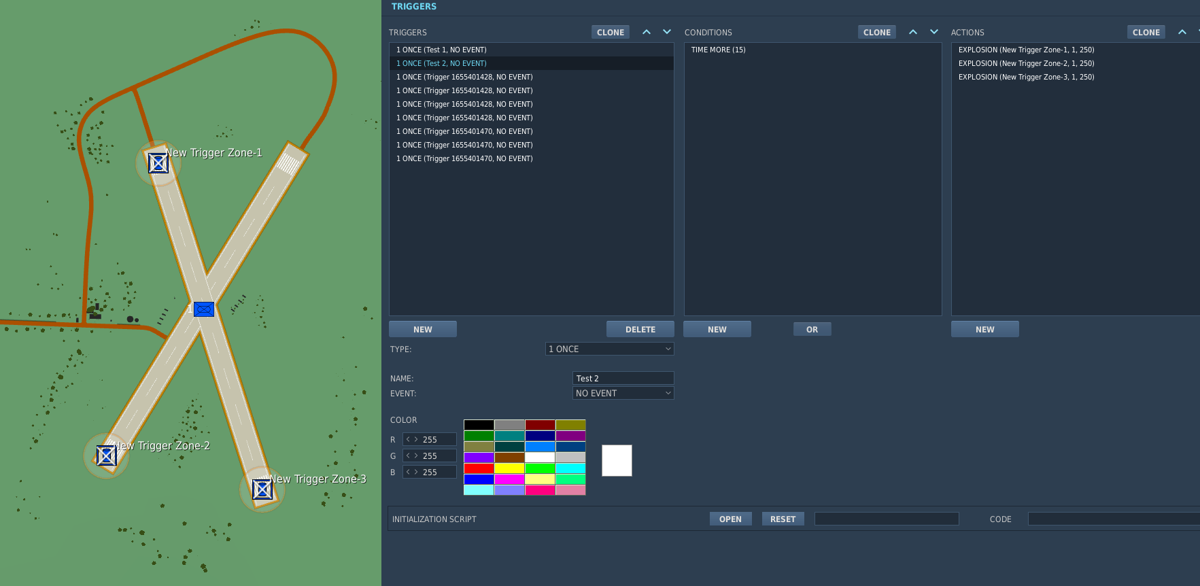Click the trigger NAME field containing Test 2

(x=623, y=378)
